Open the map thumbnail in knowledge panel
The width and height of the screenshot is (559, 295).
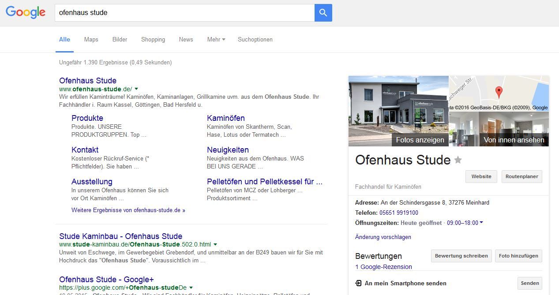[499, 93]
